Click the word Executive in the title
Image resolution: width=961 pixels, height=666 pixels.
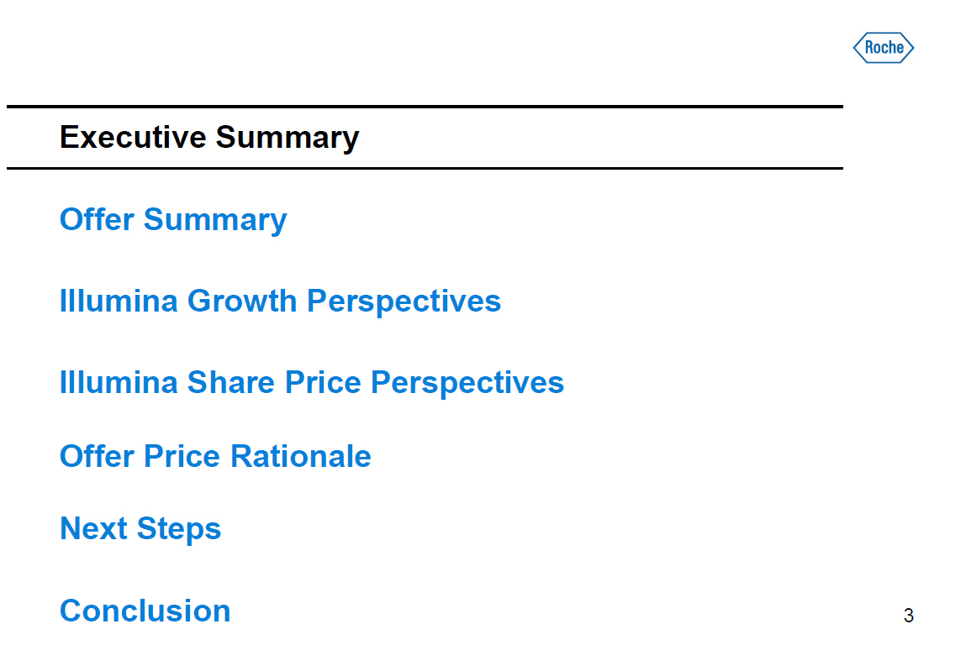tap(133, 137)
